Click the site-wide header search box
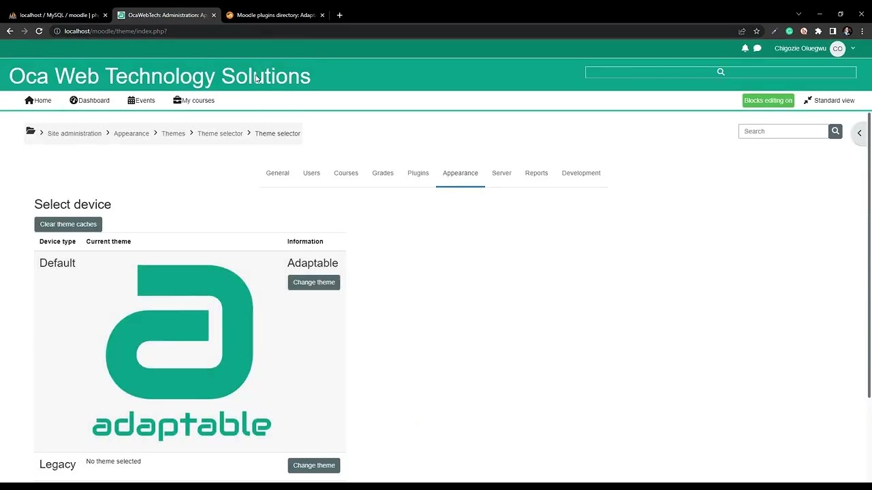 pyautogui.click(x=720, y=72)
